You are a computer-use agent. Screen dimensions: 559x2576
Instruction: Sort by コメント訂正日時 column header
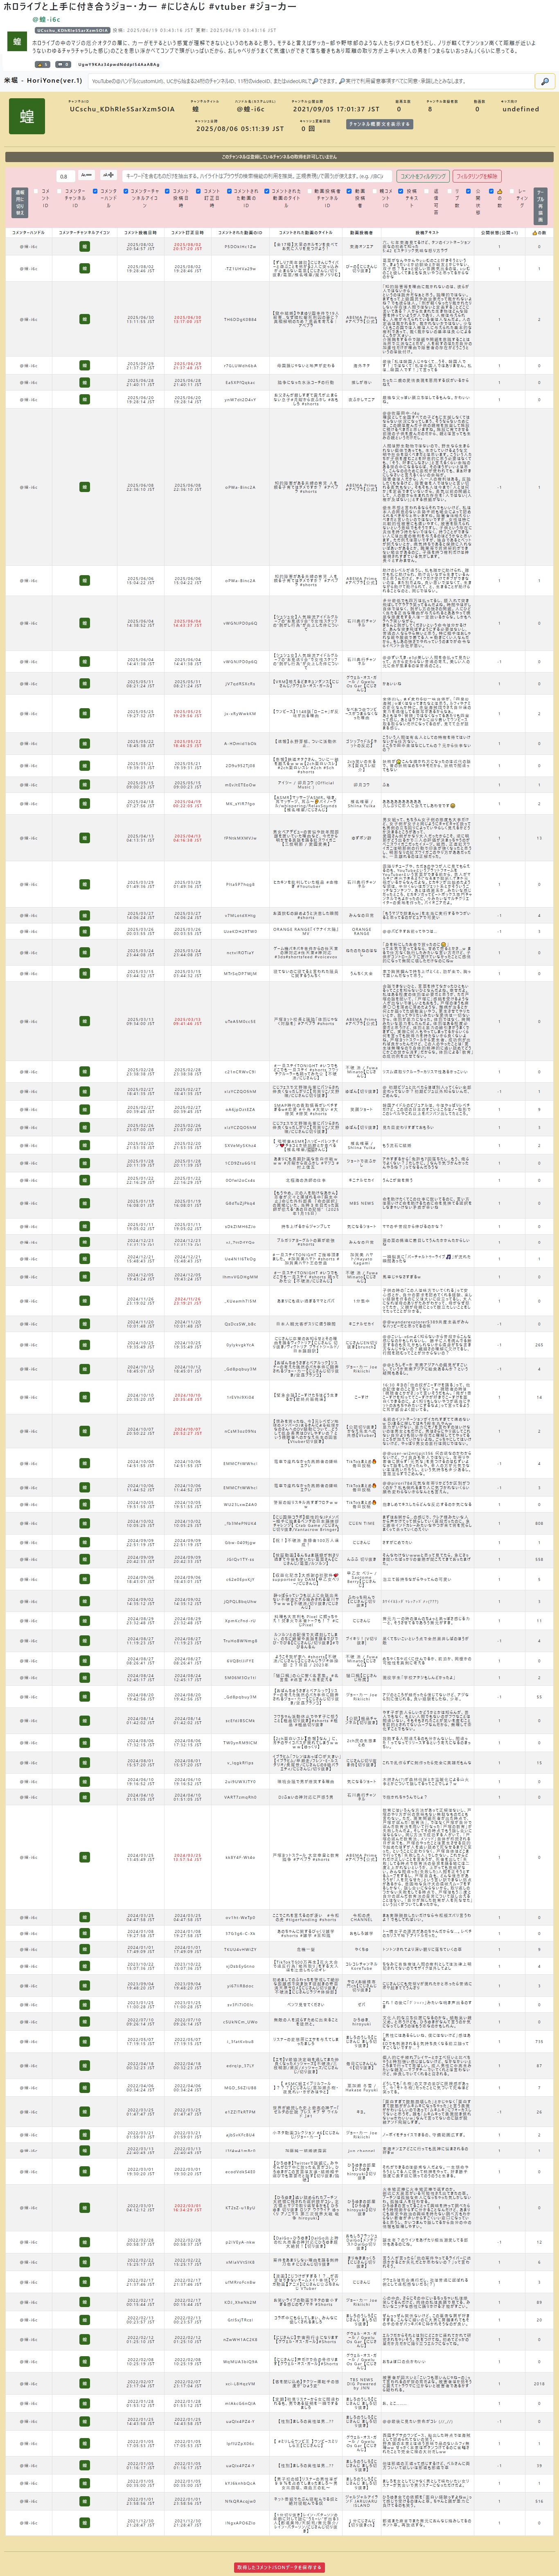click(x=187, y=232)
